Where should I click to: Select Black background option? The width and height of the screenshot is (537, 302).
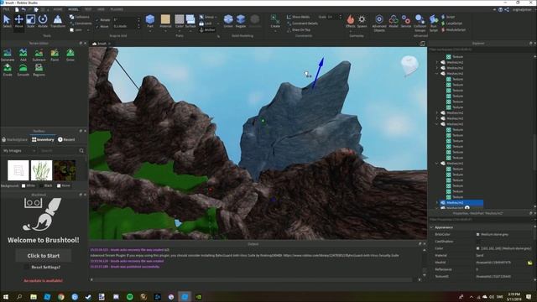(x=41, y=185)
